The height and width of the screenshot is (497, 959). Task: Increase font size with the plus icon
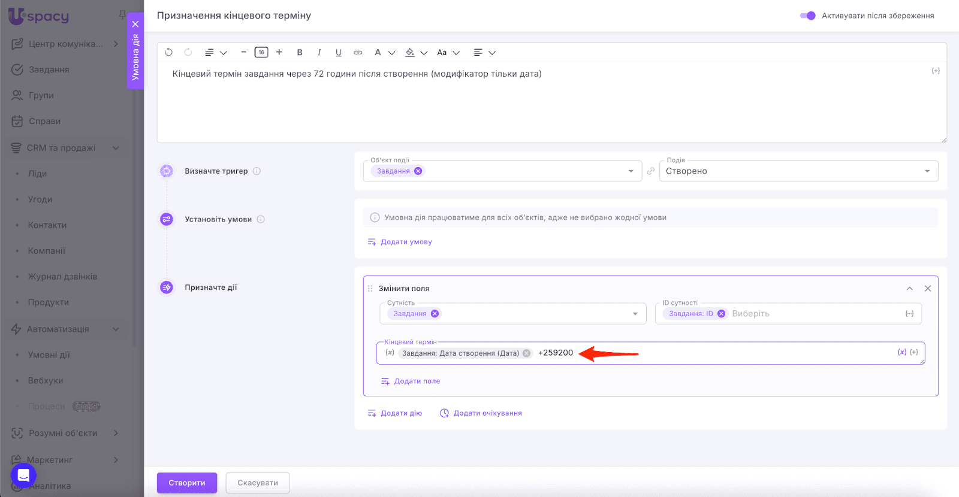click(x=279, y=53)
